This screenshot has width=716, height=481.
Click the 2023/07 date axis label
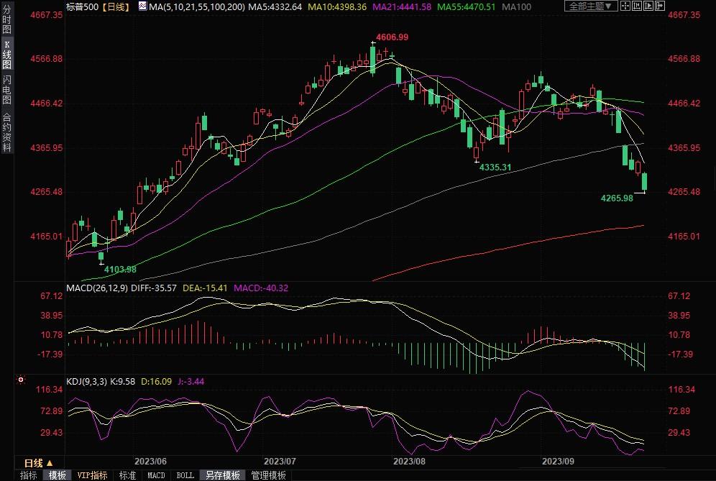(280, 462)
